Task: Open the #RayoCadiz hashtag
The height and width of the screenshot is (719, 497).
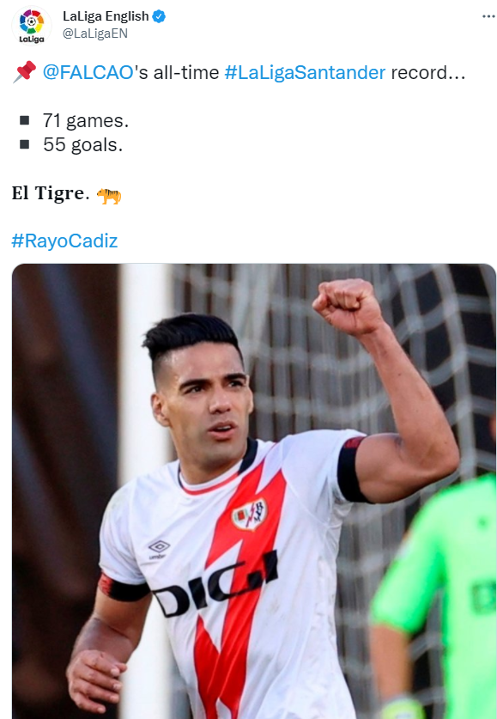Action: (64, 241)
